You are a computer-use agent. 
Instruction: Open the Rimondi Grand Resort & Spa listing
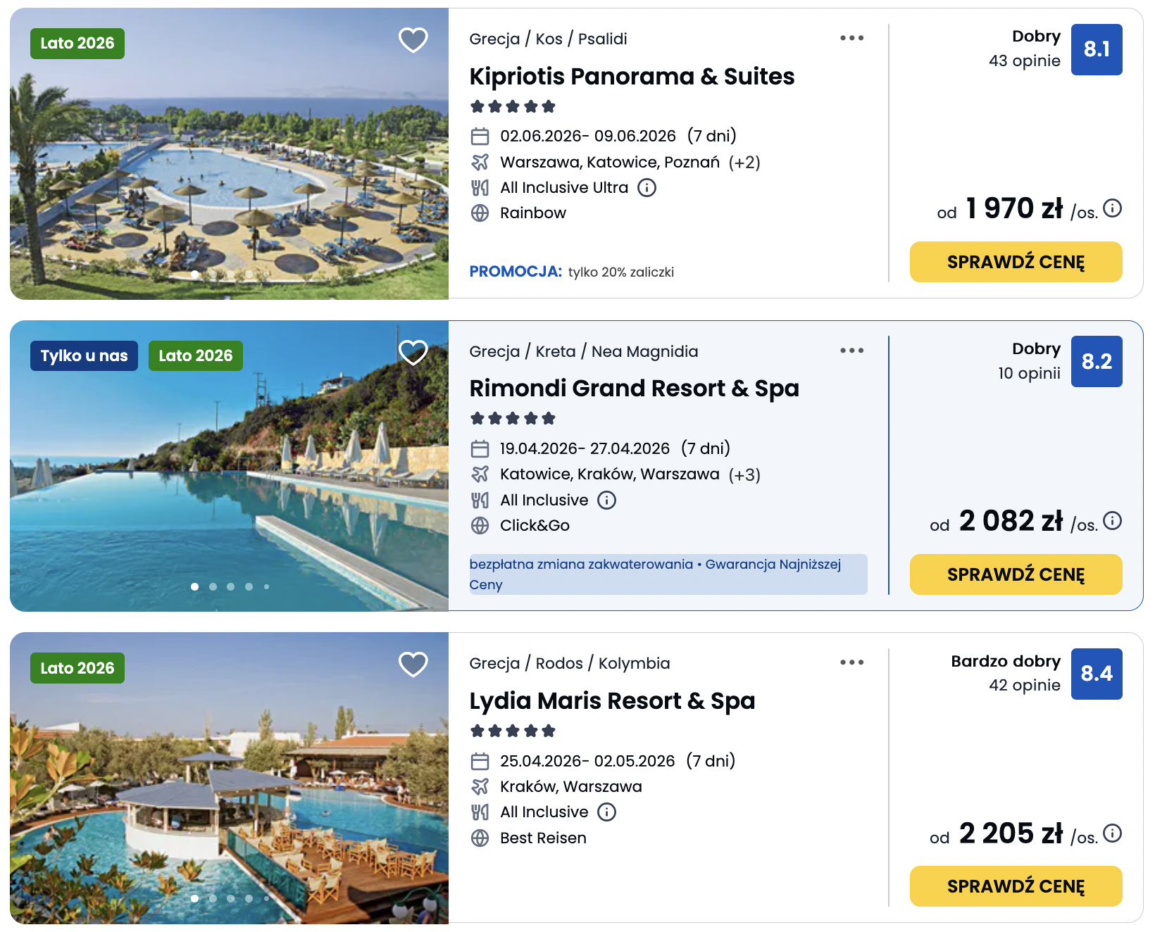635,388
